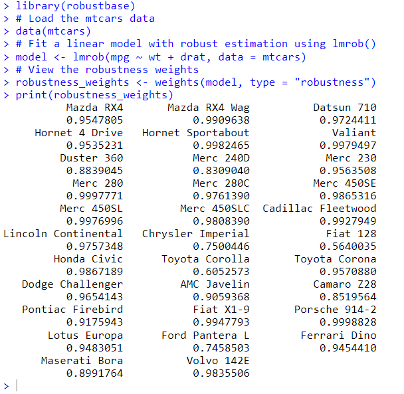Click the '# View the robustness weights' comment
Viewport: 404px width, 394px height.
(x=107, y=69)
